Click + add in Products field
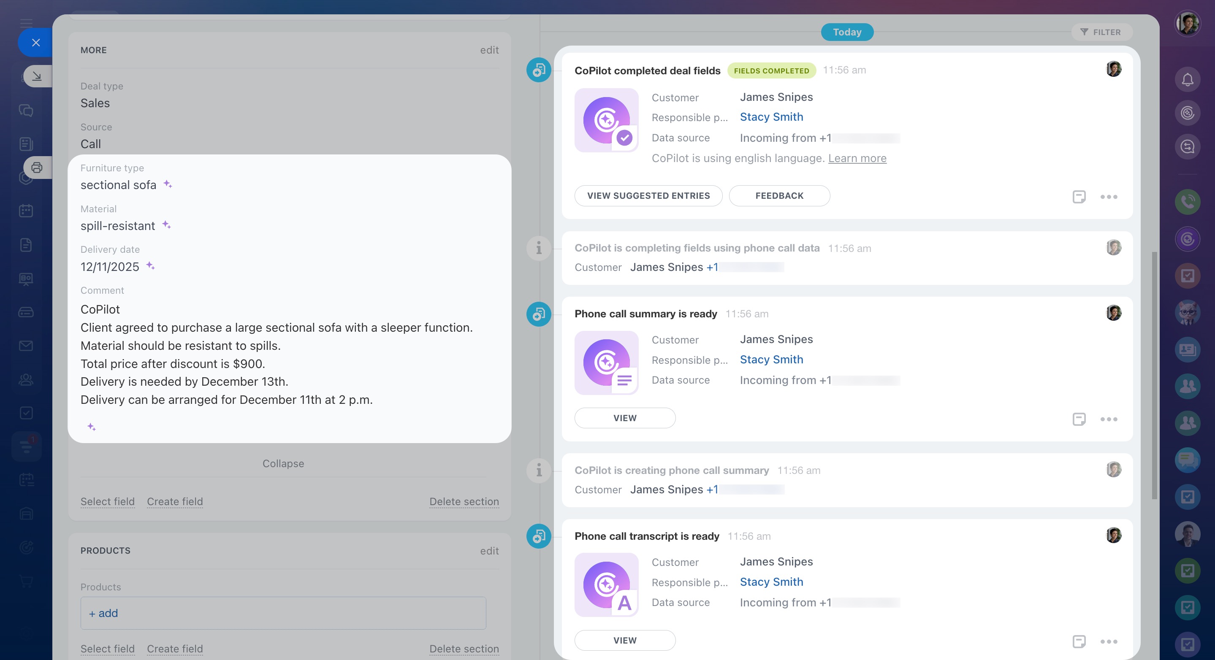 pos(104,613)
